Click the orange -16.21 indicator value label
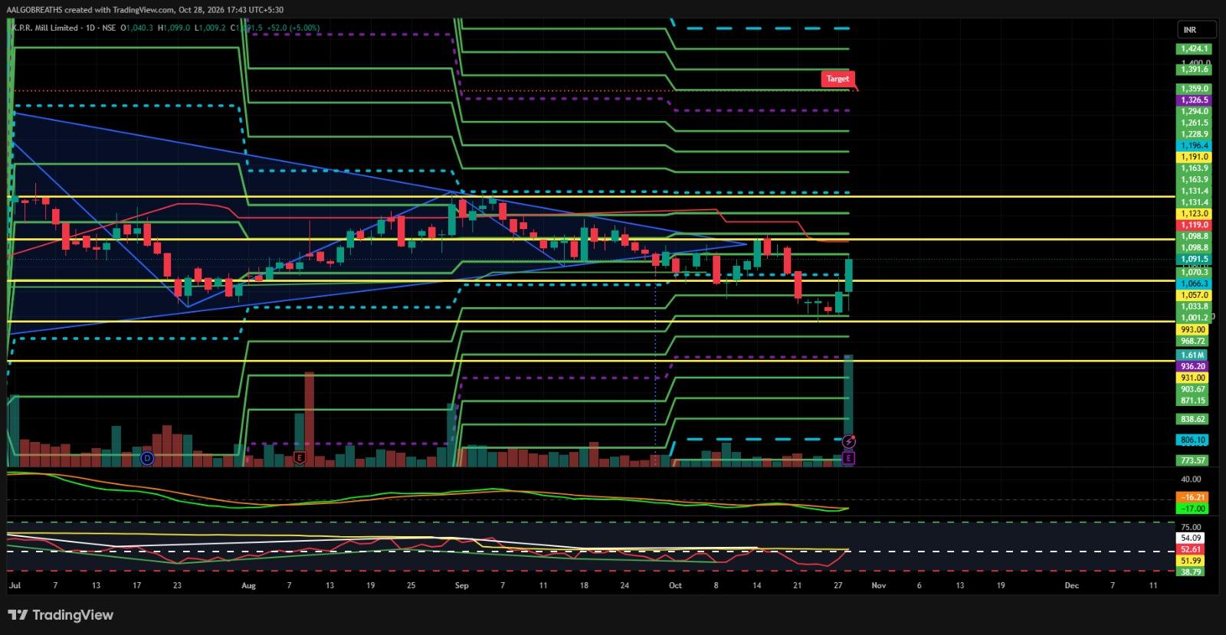 point(1193,497)
